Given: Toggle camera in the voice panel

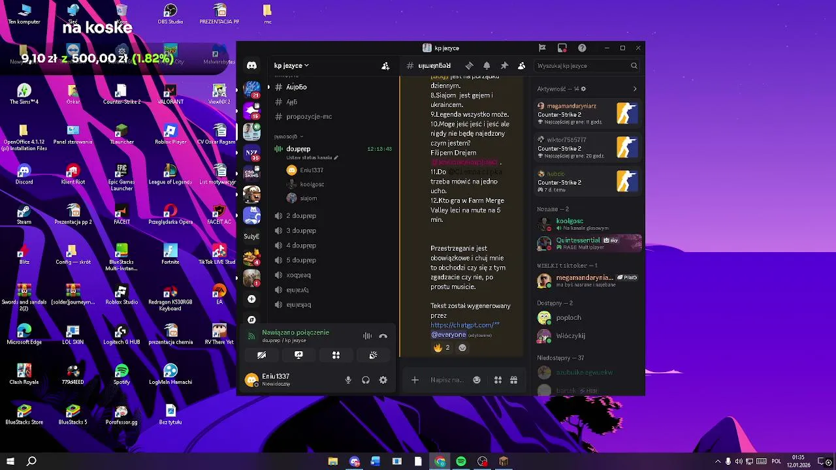Looking at the screenshot, I should click(x=261, y=355).
